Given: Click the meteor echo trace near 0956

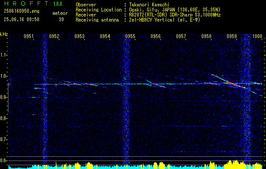Looking at the screenshot, I should (156, 84).
